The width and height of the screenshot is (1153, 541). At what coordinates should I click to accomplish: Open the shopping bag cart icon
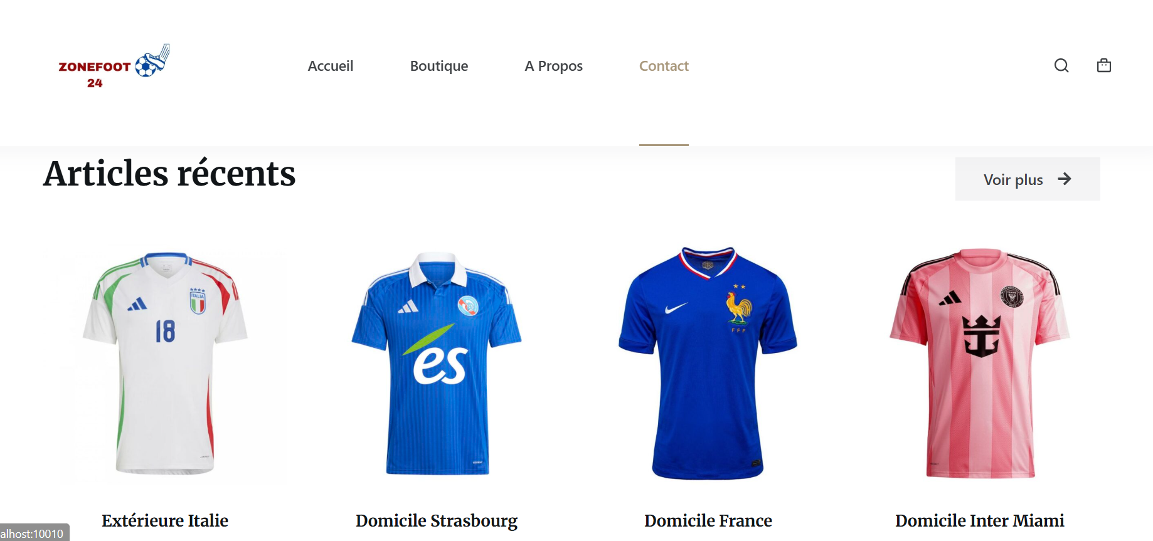(1104, 65)
